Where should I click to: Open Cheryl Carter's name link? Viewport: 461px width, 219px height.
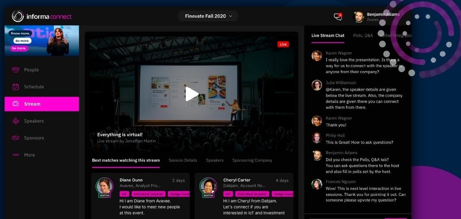tap(237, 180)
